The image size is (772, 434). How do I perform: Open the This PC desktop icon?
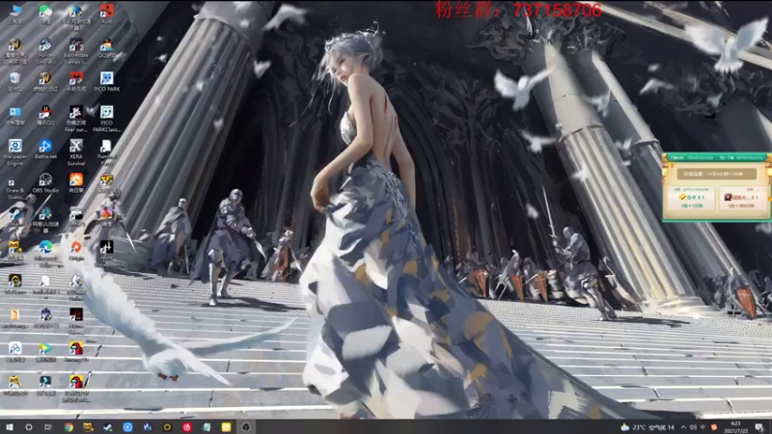(15, 14)
